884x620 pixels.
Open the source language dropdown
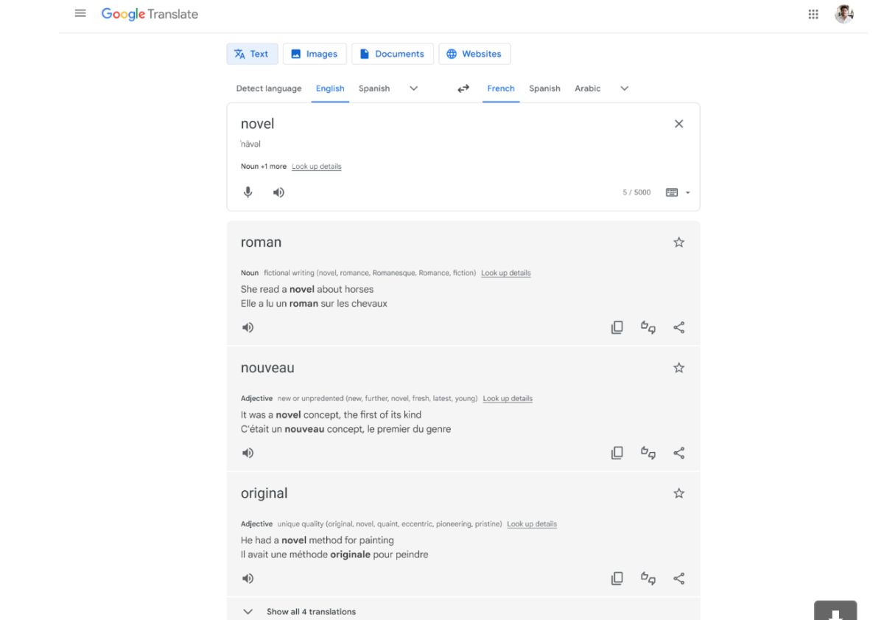click(x=413, y=88)
